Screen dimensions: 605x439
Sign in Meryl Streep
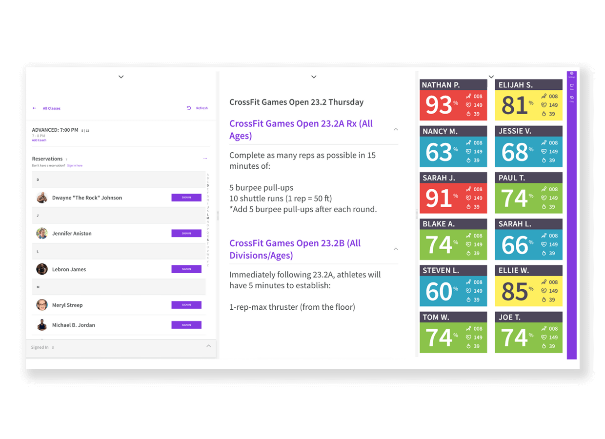186,305
